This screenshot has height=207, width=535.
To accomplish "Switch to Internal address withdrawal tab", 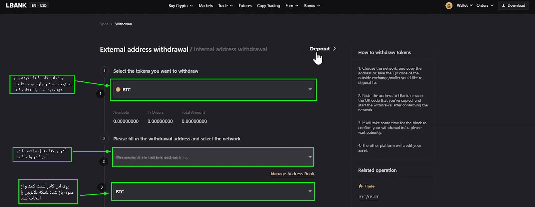I will coord(230,49).
